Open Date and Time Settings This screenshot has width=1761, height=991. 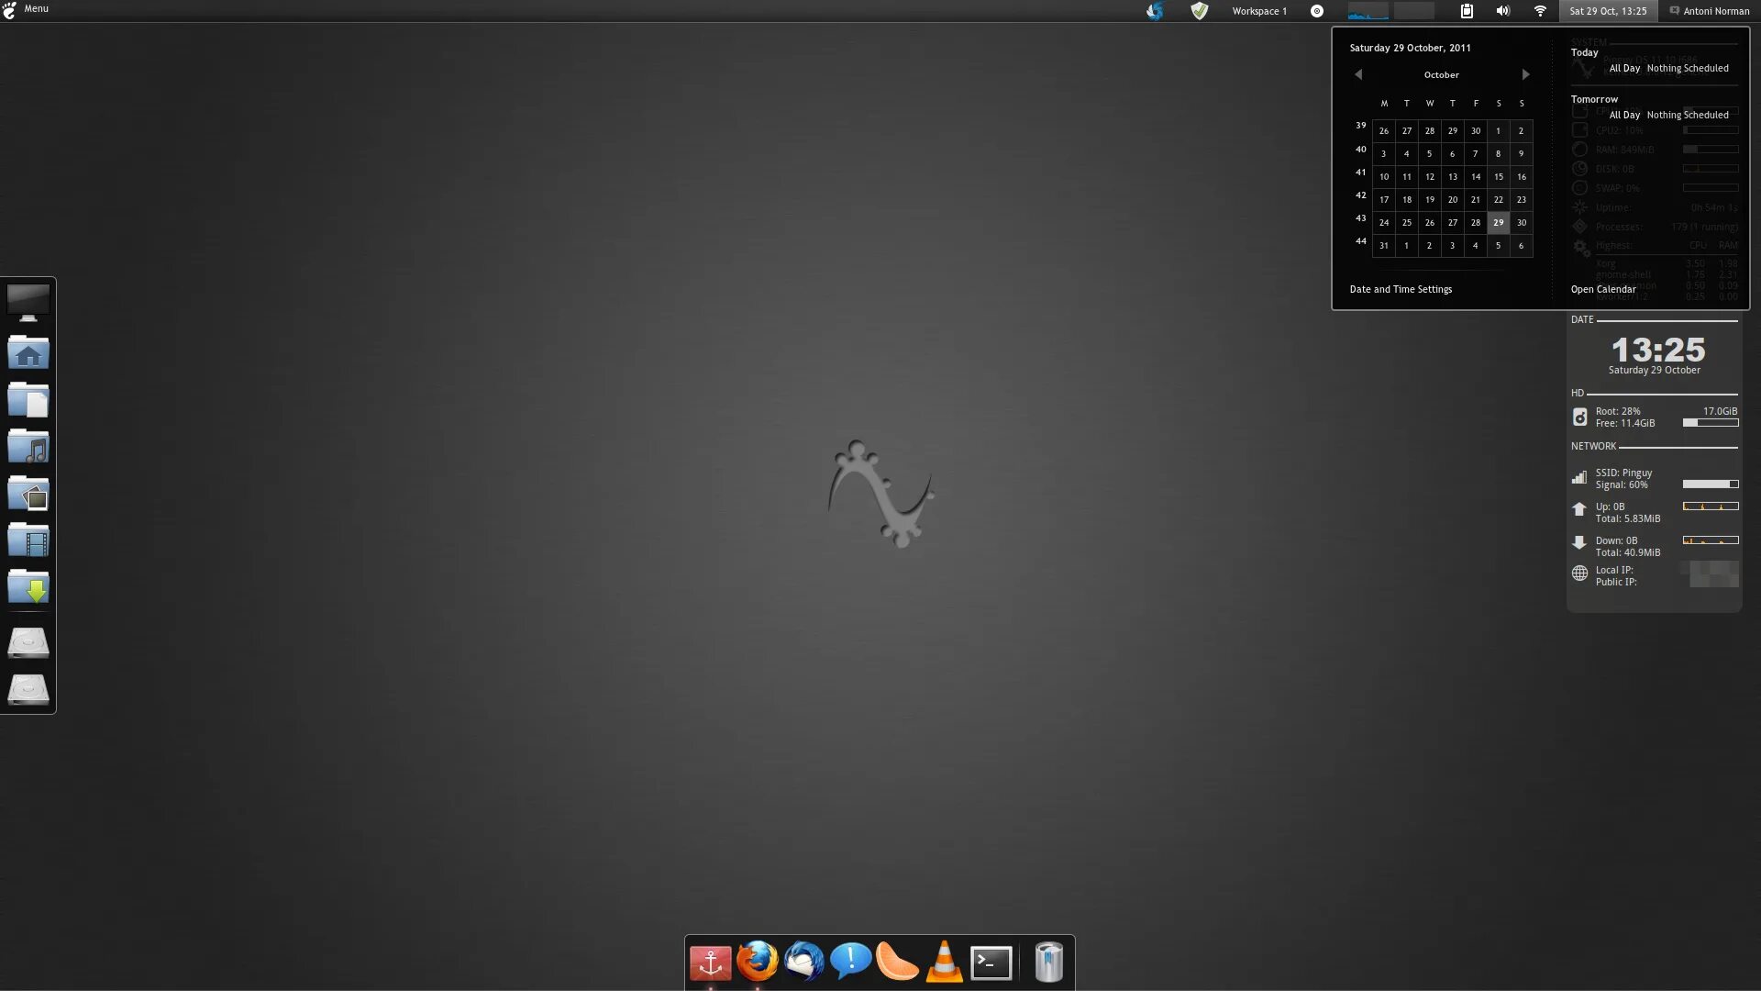(x=1401, y=289)
